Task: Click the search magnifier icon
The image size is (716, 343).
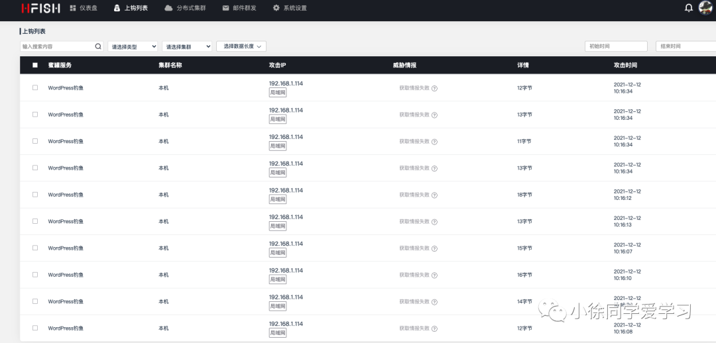Action: click(x=98, y=46)
